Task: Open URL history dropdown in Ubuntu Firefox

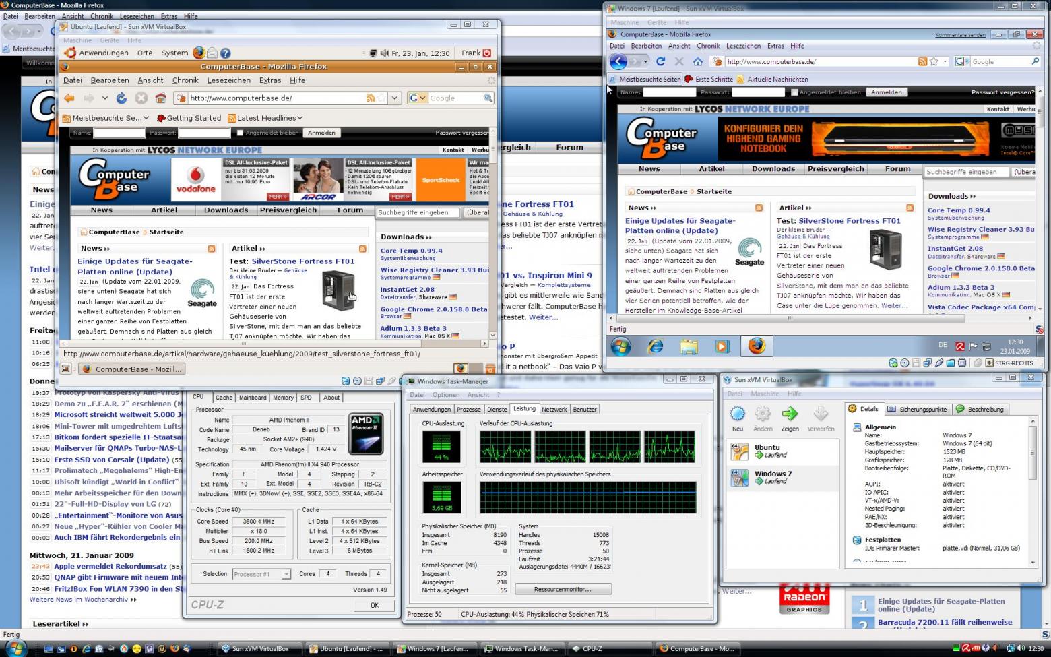Action: click(395, 98)
